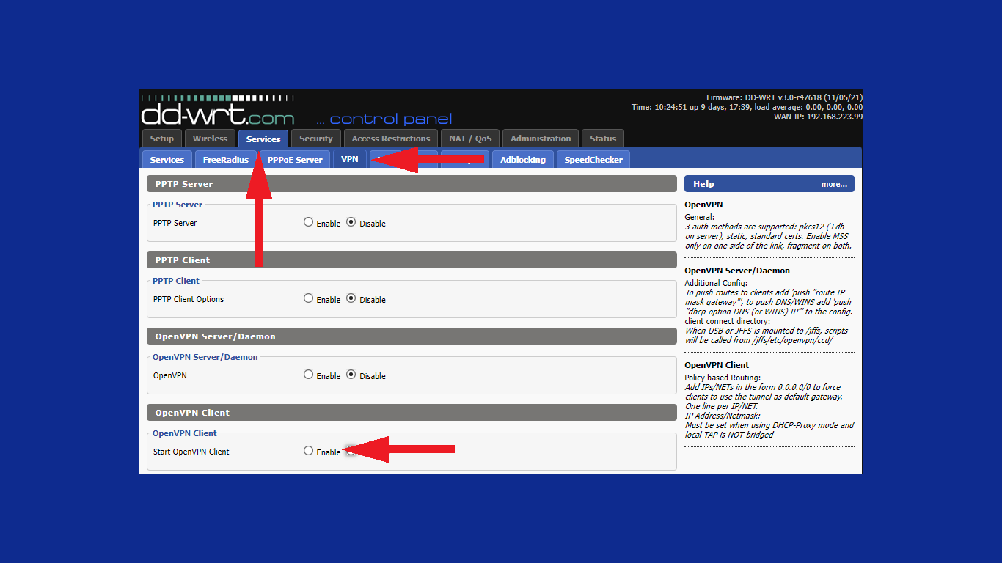
Task: Switch to the SpeedChecker sub-tab
Action: coord(593,159)
